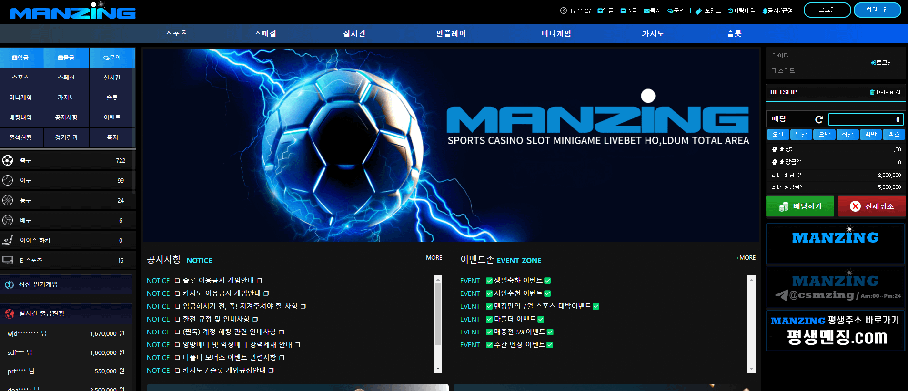Click the 회원가입 sign-up button
The width and height of the screenshot is (908, 391).
pyautogui.click(x=878, y=10)
